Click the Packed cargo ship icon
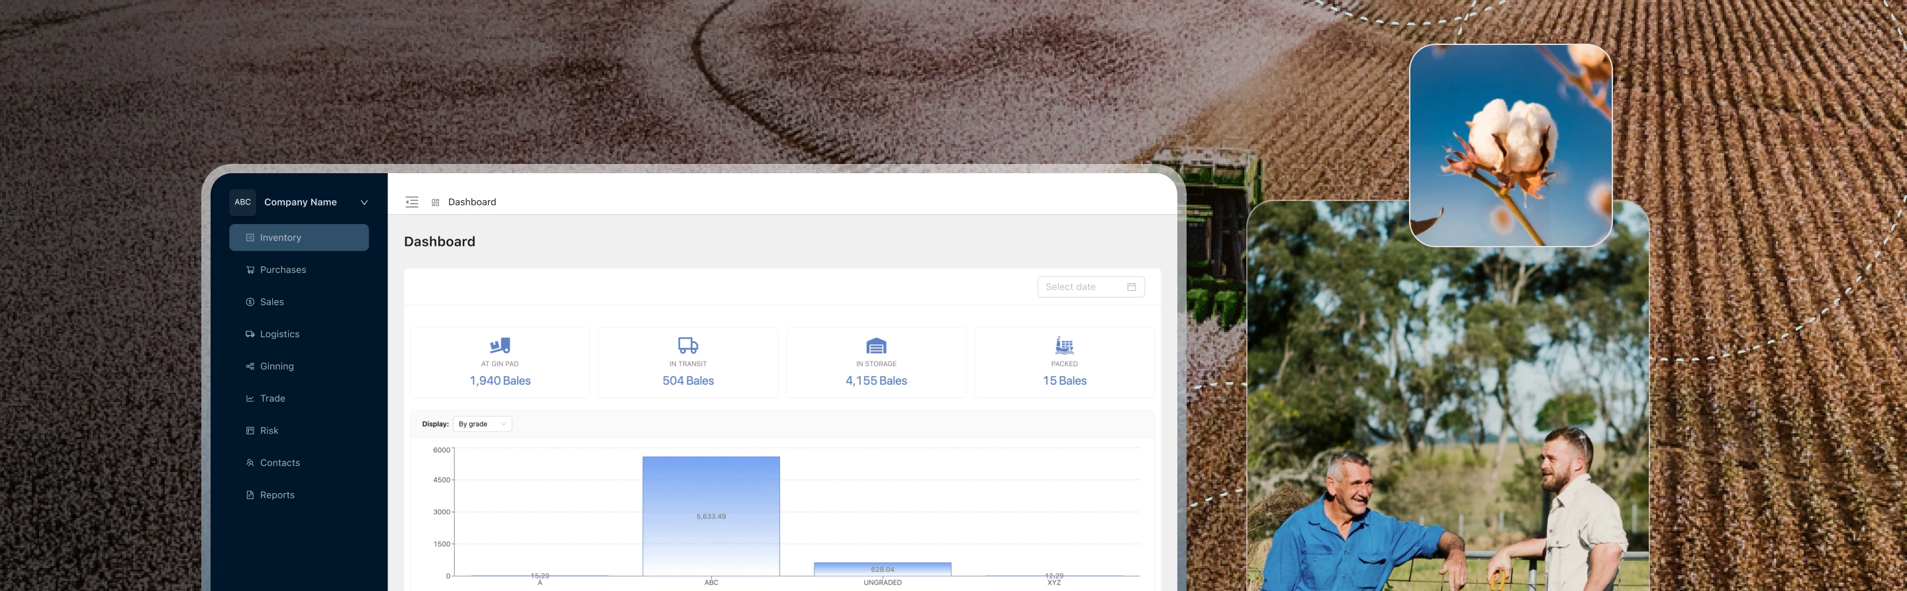The height and width of the screenshot is (591, 1907). click(x=1065, y=345)
